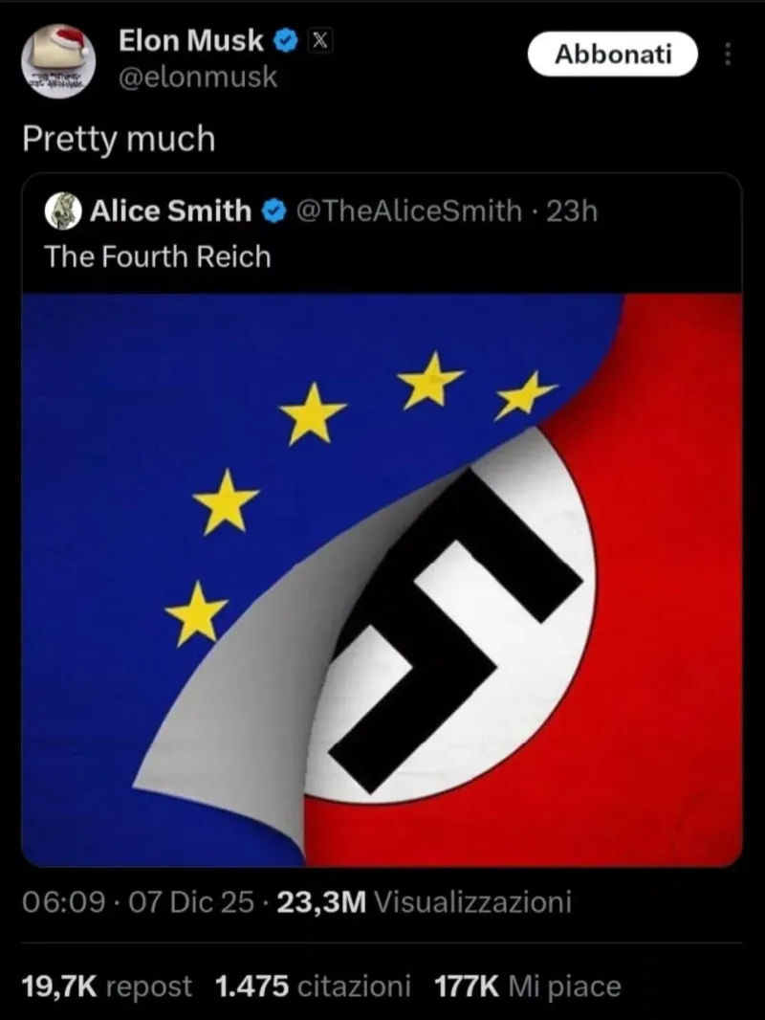Click the Alice Smith display name
The image size is (765, 1020).
click(x=171, y=211)
